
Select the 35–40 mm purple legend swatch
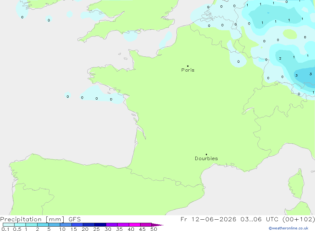(123, 225)
